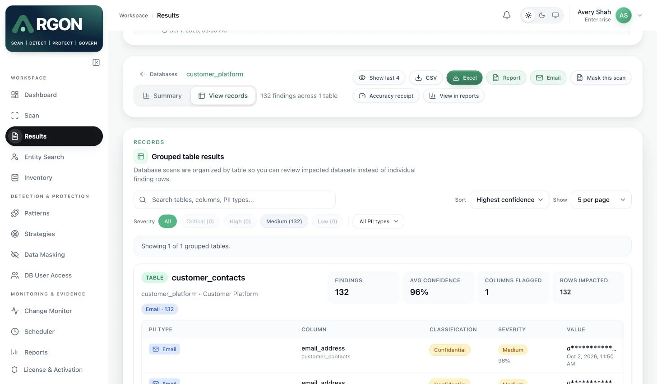Screen dimensions: 657x384
Task: Go to Scan in sidebar
Action: pyautogui.click(x=54, y=116)
